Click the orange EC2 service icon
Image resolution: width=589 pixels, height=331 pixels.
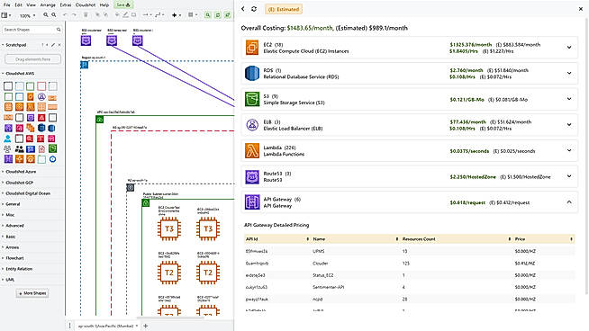(x=252, y=48)
